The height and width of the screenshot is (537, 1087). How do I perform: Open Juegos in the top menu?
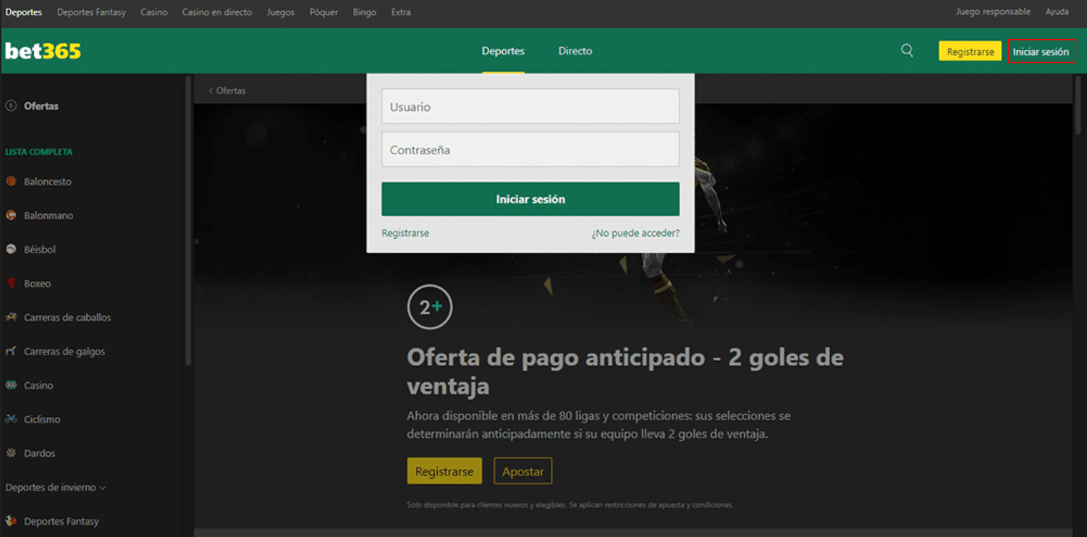(x=281, y=12)
